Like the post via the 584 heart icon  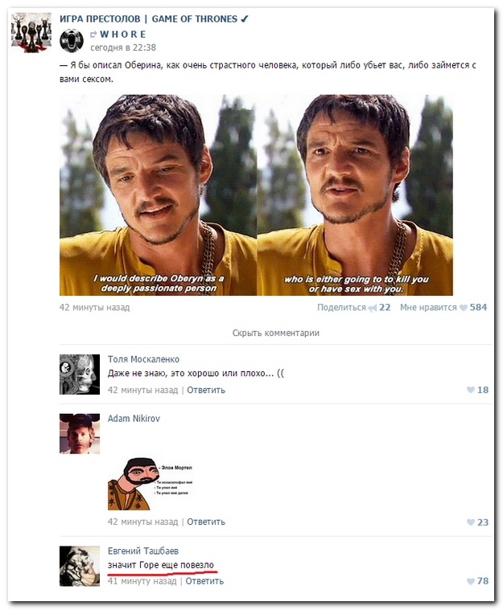464,308
